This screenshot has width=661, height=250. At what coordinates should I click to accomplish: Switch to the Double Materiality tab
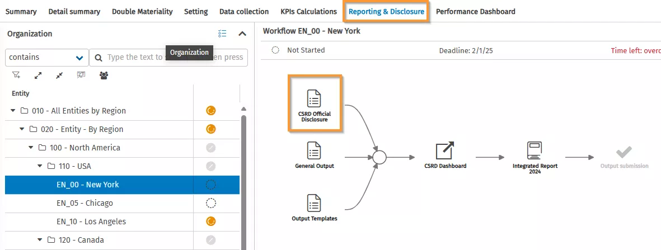(142, 11)
